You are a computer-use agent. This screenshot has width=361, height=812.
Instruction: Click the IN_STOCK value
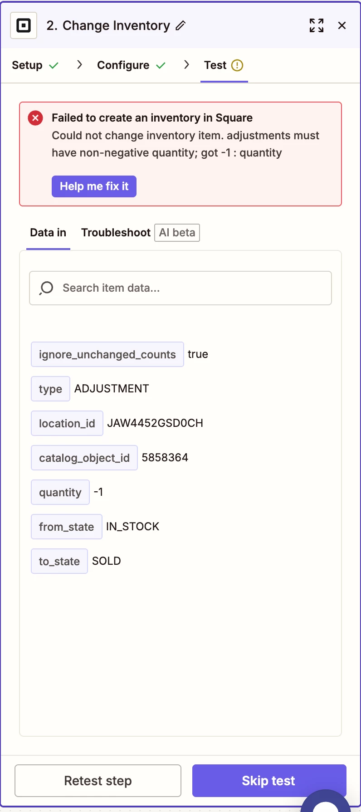click(133, 527)
